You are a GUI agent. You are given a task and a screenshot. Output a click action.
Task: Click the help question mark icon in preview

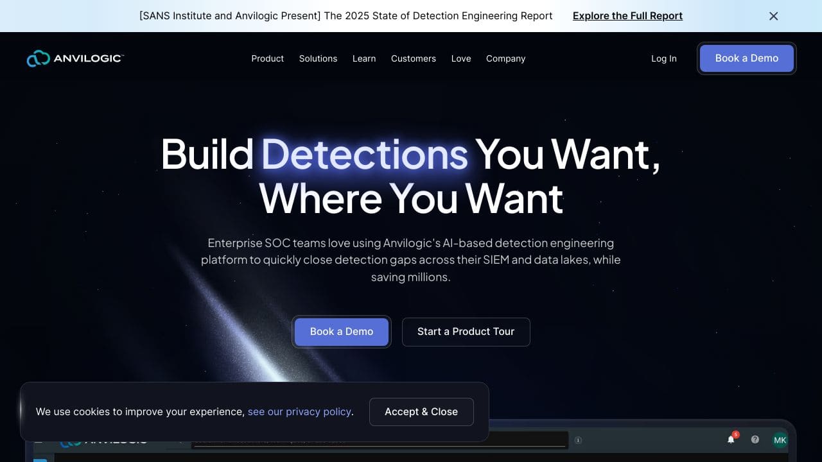(755, 440)
